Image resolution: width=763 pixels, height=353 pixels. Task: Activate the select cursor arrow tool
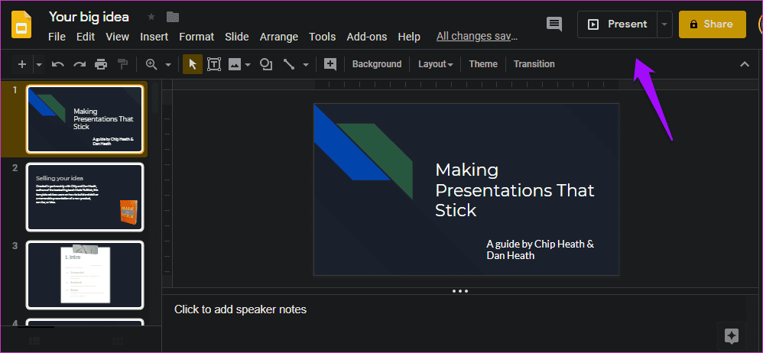click(x=193, y=64)
